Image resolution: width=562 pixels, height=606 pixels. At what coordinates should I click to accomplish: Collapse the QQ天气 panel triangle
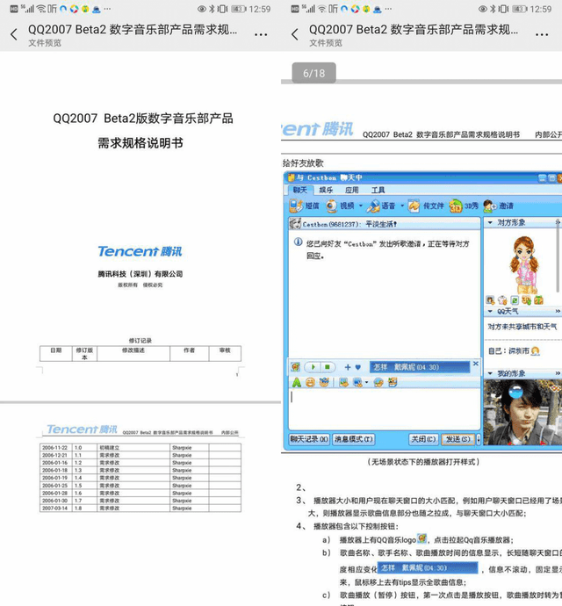click(x=490, y=311)
